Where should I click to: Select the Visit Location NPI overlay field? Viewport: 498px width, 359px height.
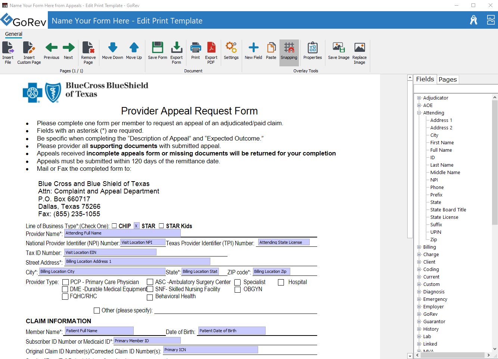(143, 242)
